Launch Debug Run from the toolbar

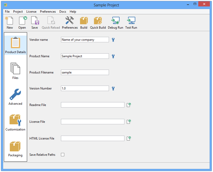pos(115,23)
